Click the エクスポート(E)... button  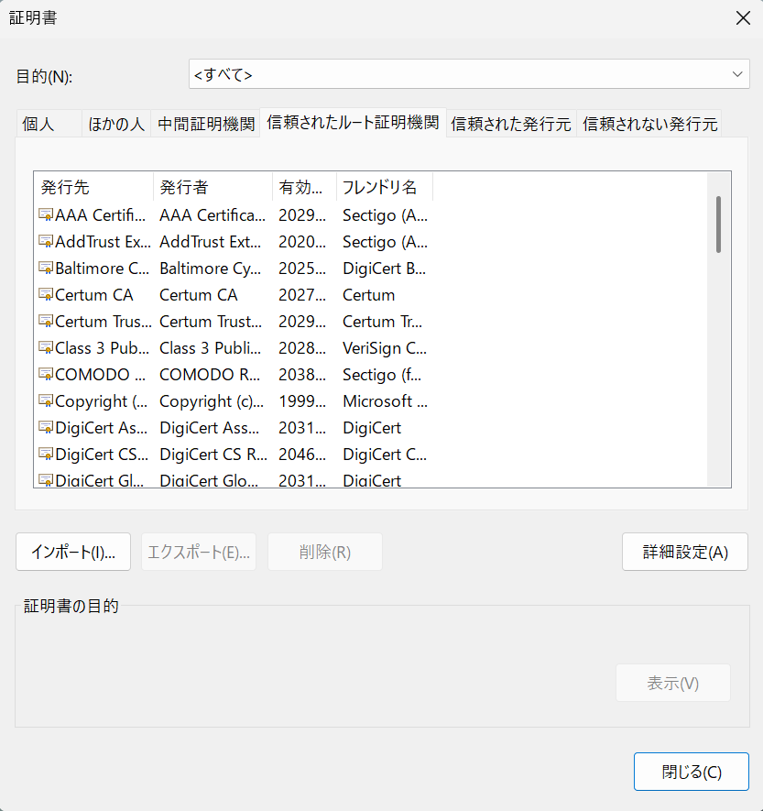[199, 552]
